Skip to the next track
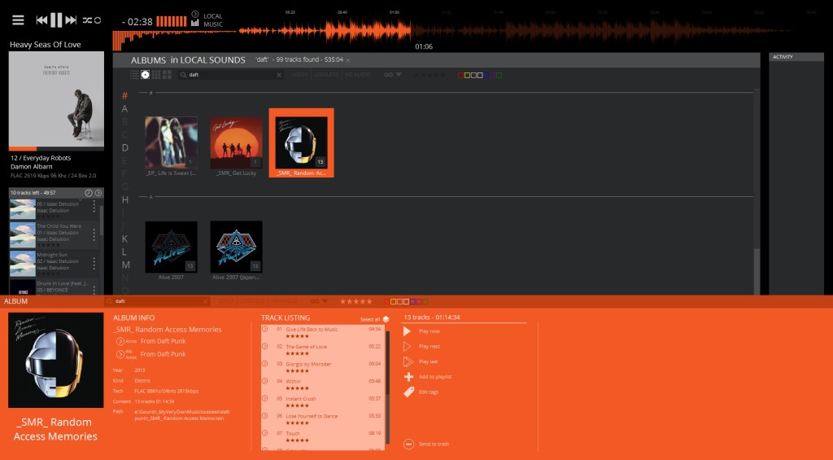833x460 pixels. coord(72,20)
